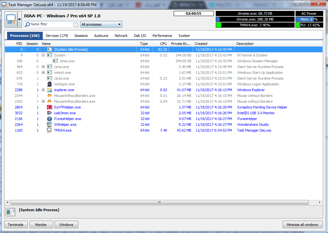Image resolution: width=328 pixels, height=233 pixels.
Task: Click the bottom System Idle Process details icon
Action: [10, 212]
